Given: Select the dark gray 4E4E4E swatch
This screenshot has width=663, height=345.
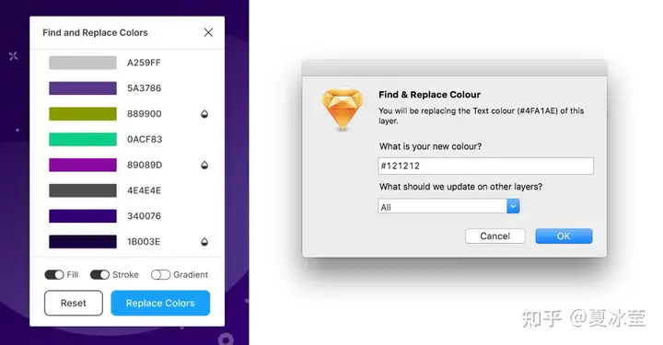Looking at the screenshot, I should coord(83,190).
